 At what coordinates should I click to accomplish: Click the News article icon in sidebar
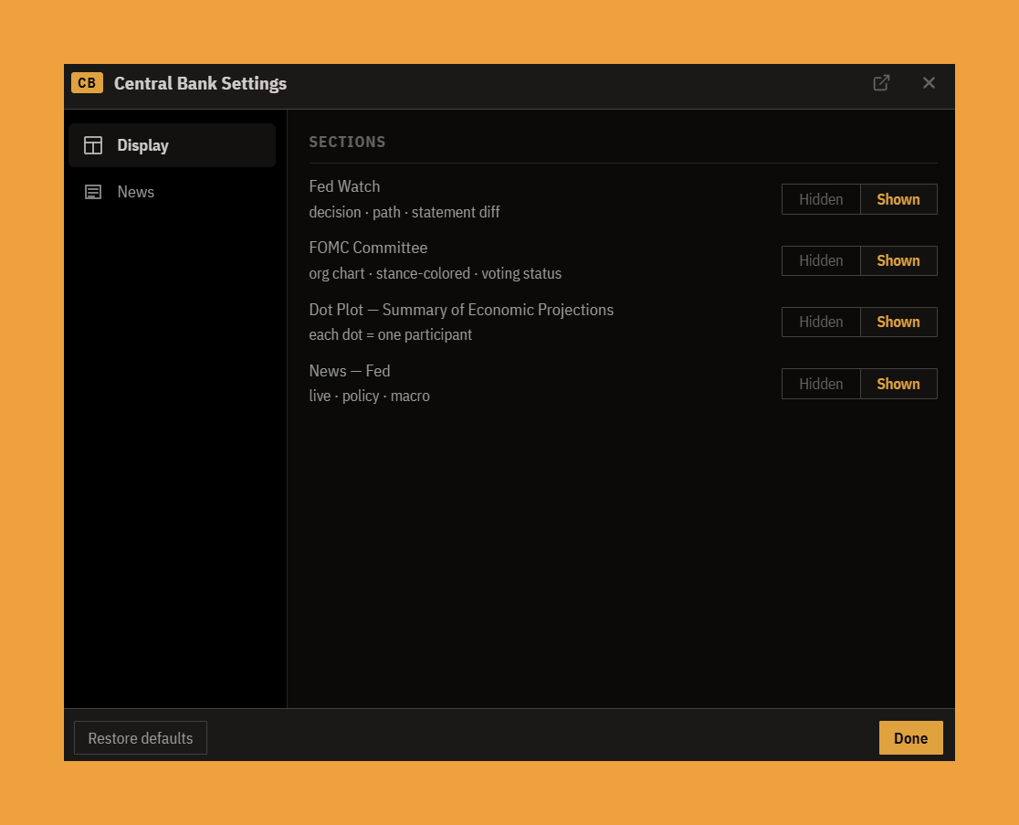(93, 192)
